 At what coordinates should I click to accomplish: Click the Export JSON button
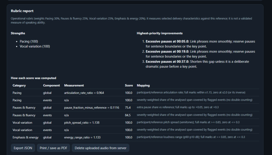click(23, 148)
